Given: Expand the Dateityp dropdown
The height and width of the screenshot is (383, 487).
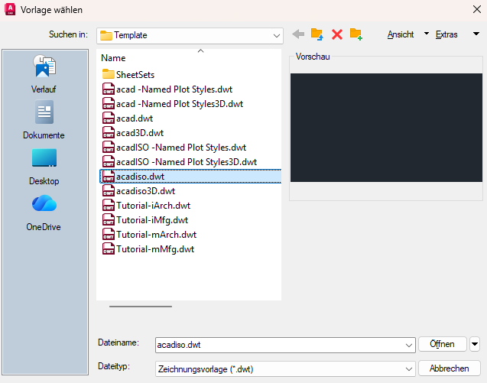Looking at the screenshot, I should [409, 368].
